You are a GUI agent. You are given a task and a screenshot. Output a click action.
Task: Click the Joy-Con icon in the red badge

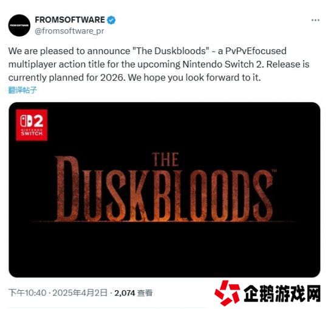point(26,121)
